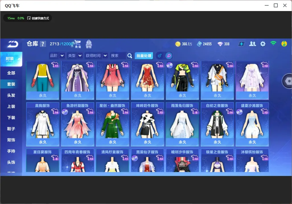Open the shop cart icon

pos(78,44)
